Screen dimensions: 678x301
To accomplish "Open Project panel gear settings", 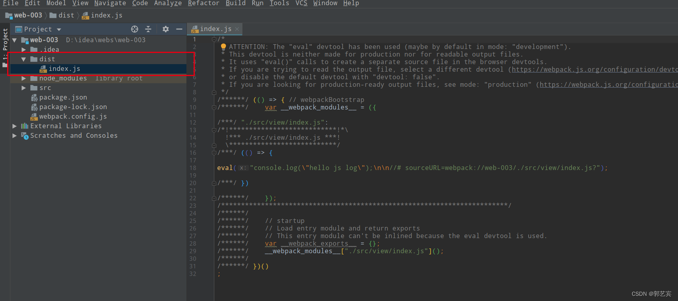I will 166,29.
